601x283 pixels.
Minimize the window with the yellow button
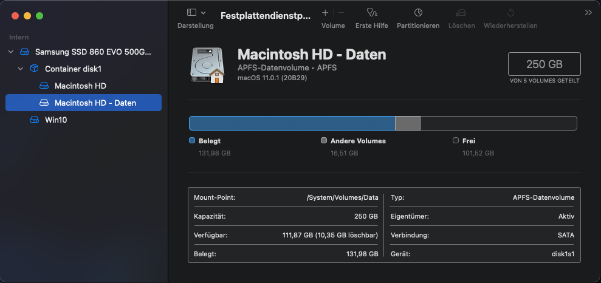pos(27,16)
